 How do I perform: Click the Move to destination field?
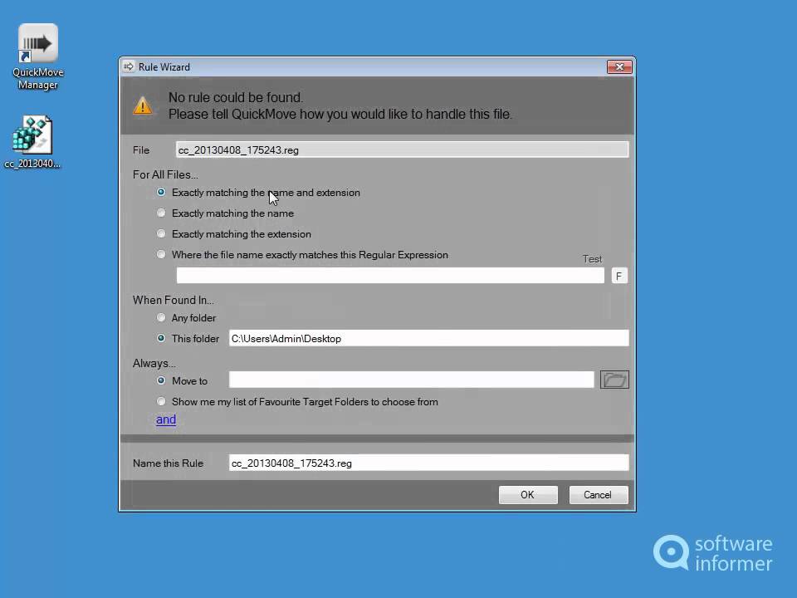[x=411, y=380]
